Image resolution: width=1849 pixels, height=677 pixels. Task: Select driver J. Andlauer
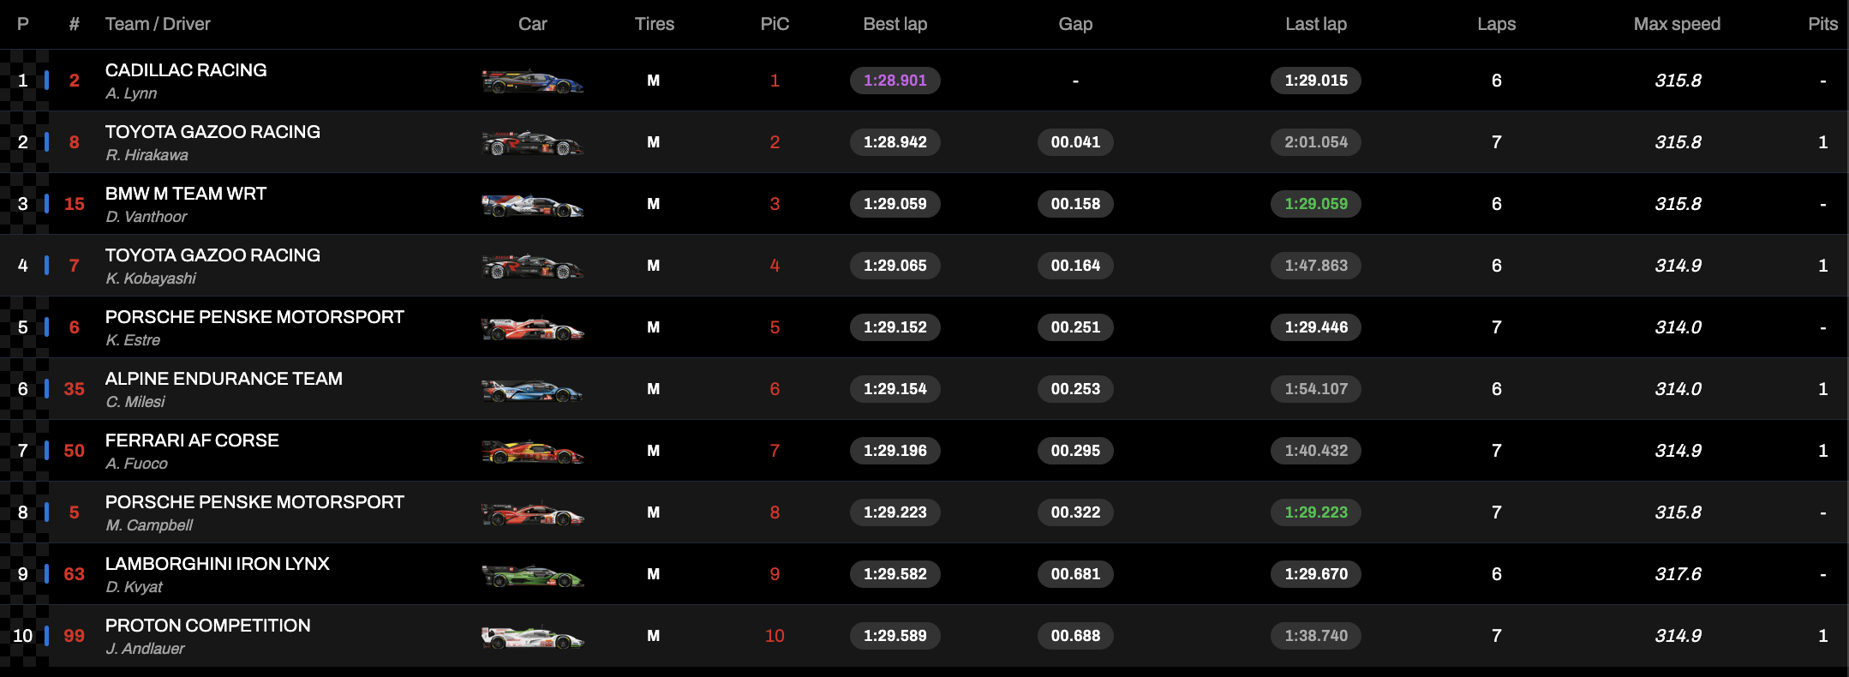point(145,649)
